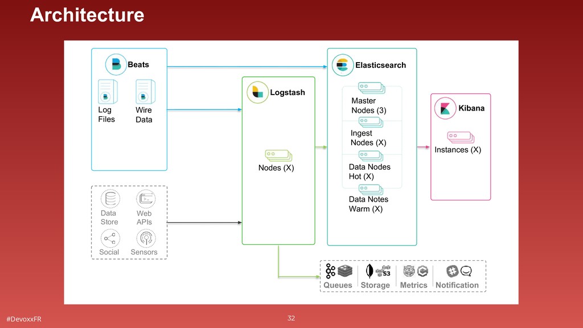
Task: Click the Master Nodes server icon
Action: pyautogui.click(x=371, y=88)
